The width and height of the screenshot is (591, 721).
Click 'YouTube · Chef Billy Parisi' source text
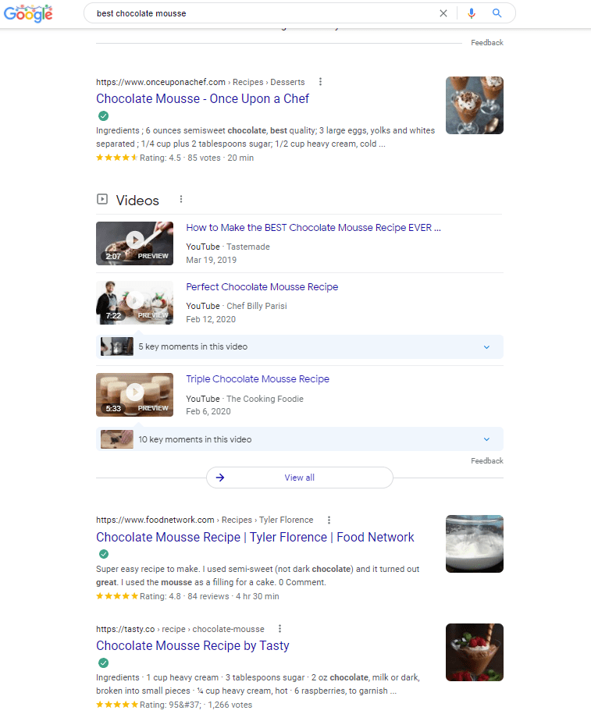point(237,306)
